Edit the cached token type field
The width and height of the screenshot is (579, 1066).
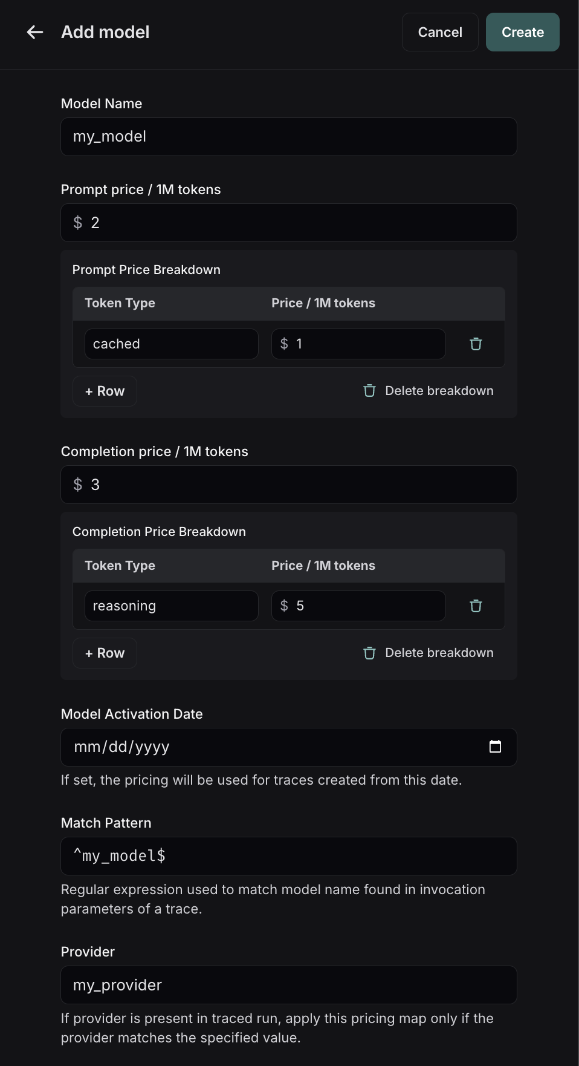pyautogui.click(x=171, y=344)
